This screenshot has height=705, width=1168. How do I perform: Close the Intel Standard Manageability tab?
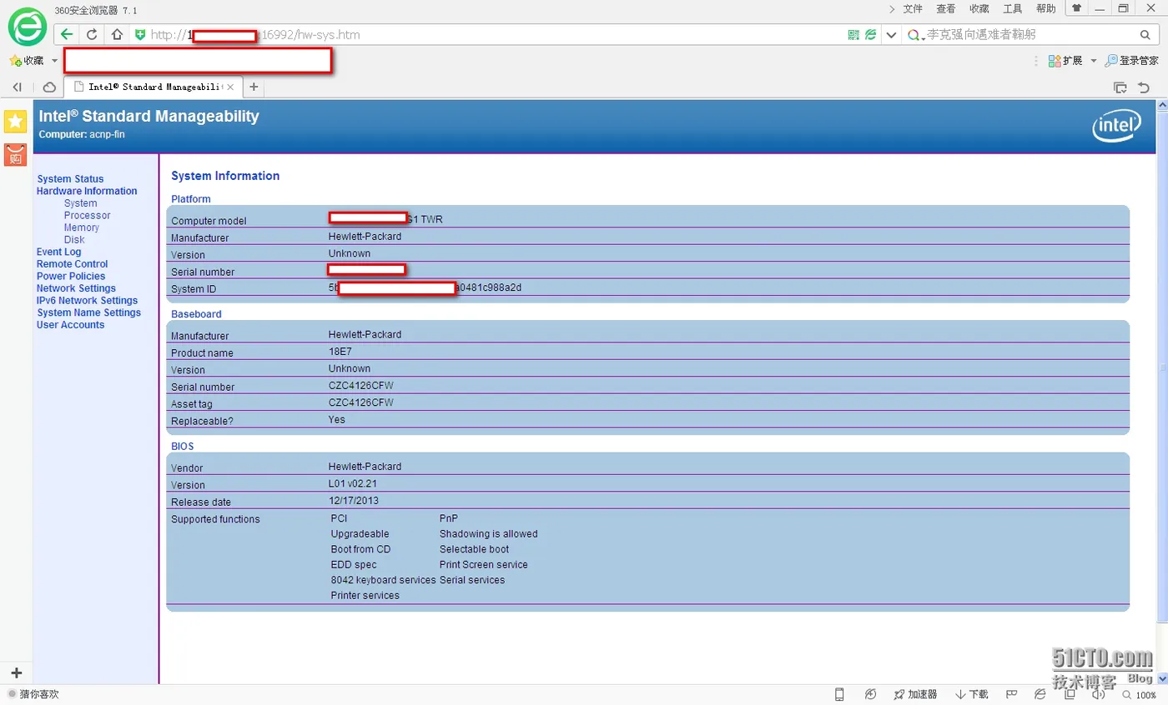point(230,87)
